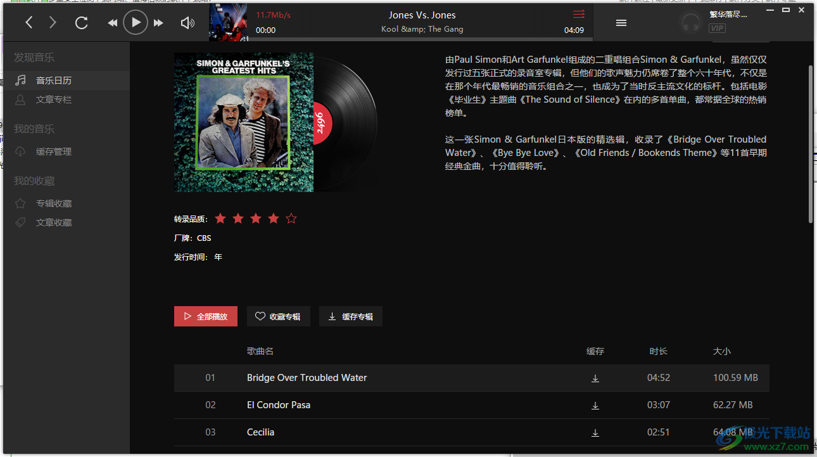Click the Kool & The Gang artist name
The height and width of the screenshot is (457, 817).
coord(422,29)
